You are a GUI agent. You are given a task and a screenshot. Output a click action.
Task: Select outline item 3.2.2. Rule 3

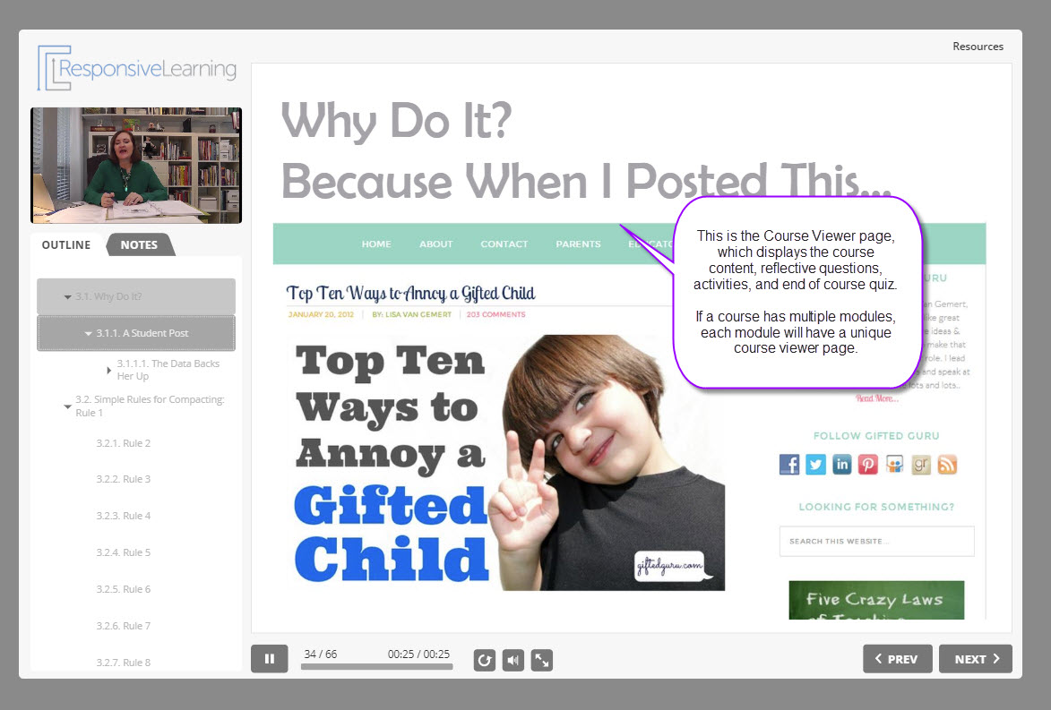tap(124, 480)
